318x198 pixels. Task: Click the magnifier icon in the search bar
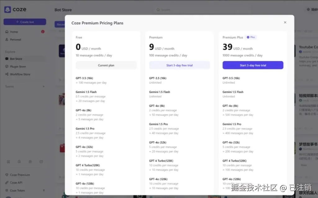158,10
